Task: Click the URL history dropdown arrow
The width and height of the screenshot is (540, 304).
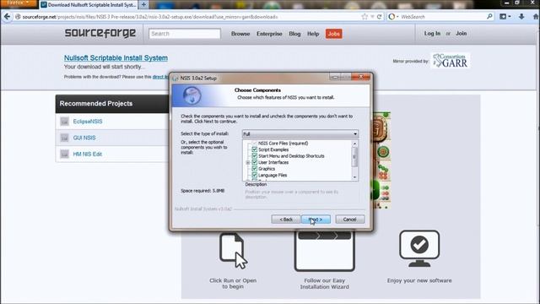Action: tap(372, 17)
